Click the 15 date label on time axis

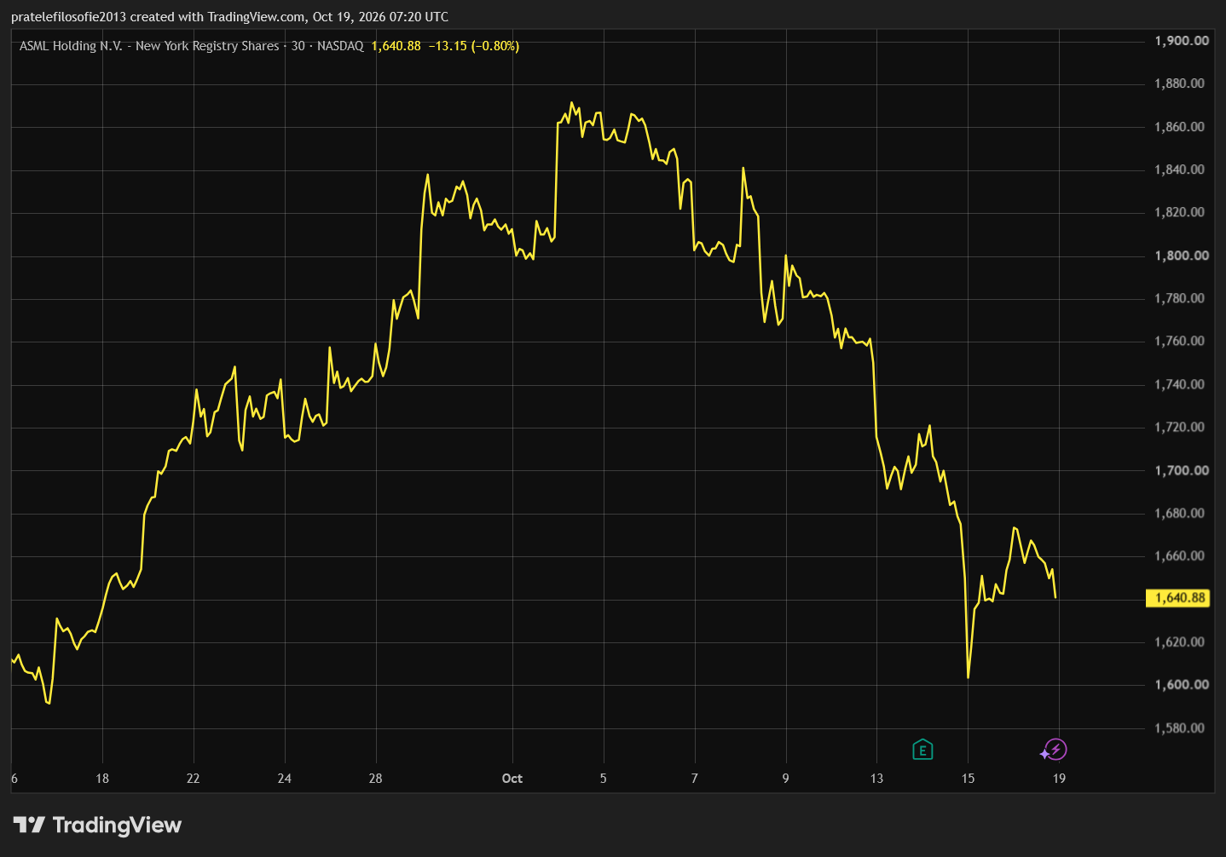coord(969,779)
